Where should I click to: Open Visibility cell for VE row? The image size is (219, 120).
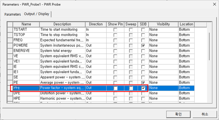click(163, 56)
